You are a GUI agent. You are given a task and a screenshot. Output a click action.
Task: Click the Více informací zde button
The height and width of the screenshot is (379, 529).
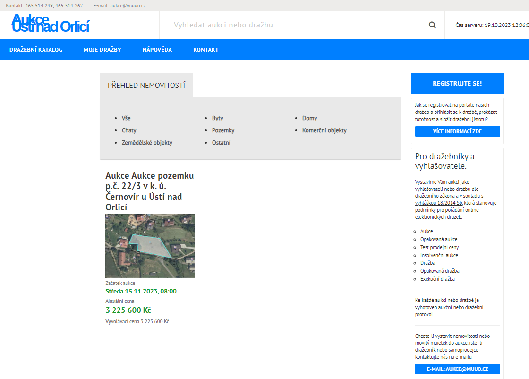pos(457,131)
